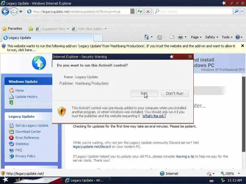Select the Legacy Update taskbar button

click(86, 180)
